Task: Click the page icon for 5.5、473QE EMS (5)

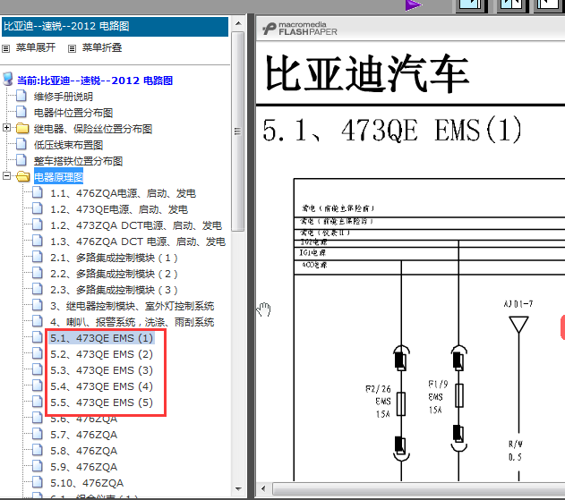Action: tap(38, 402)
